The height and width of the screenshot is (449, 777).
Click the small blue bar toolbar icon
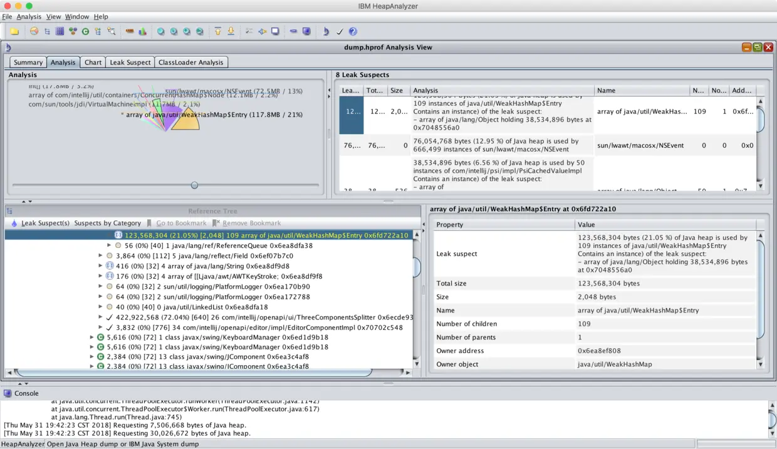[293, 31]
